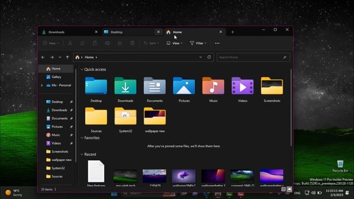Go back with the back arrow

pyautogui.click(x=43, y=57)
